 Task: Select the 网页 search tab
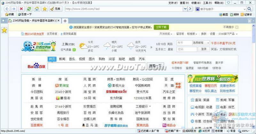click(52, 59)
